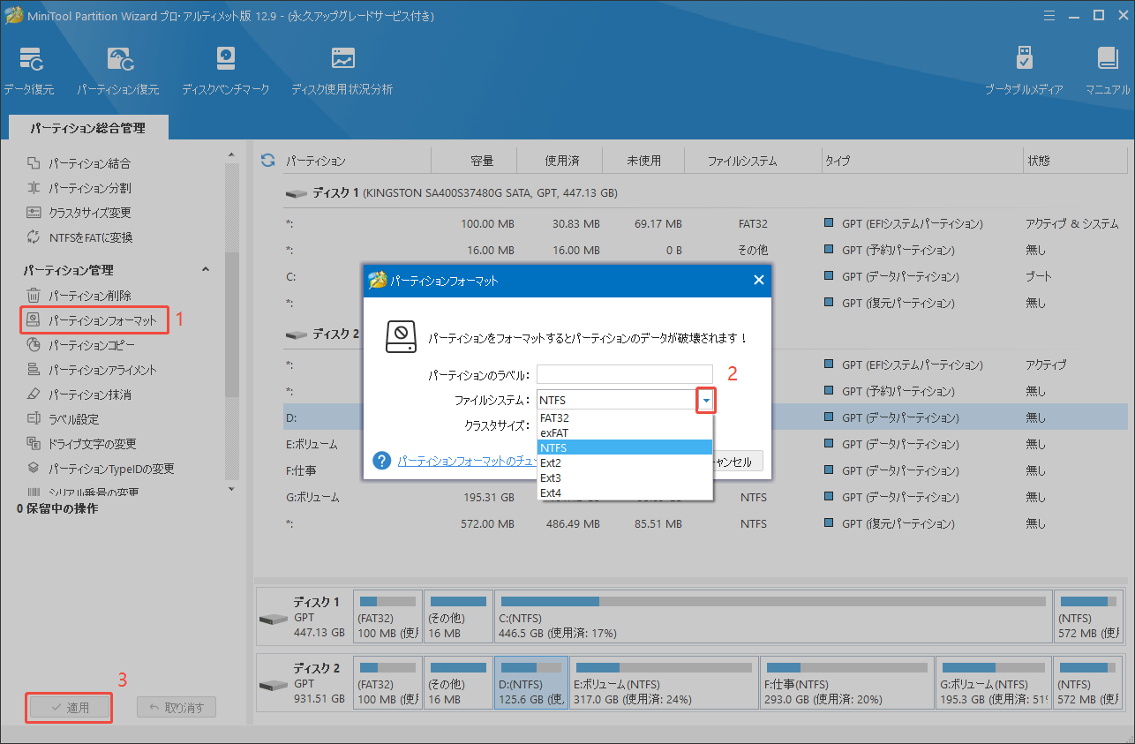Select the 572.00 MB partition row
This screenshot has height=744, width=1135.
(x=704, y=523)
